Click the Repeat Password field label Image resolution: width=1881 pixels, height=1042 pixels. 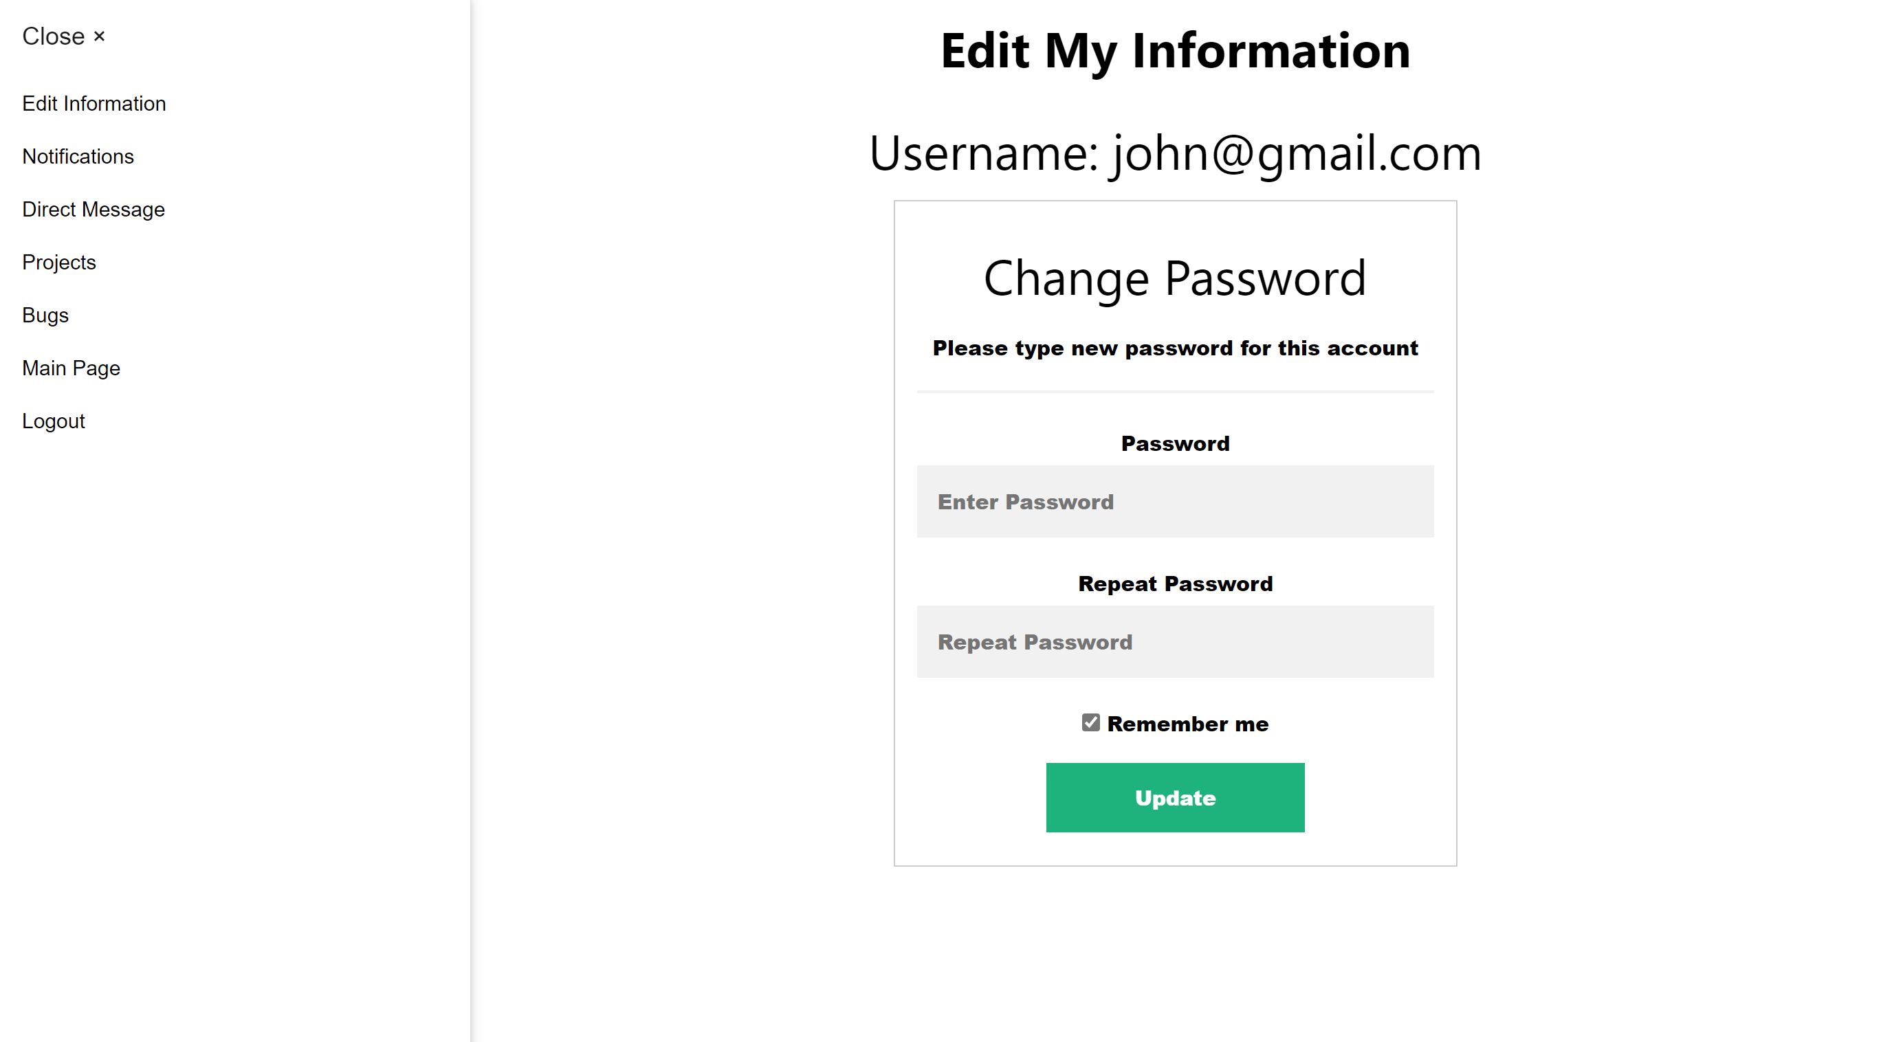(1175, 584)
